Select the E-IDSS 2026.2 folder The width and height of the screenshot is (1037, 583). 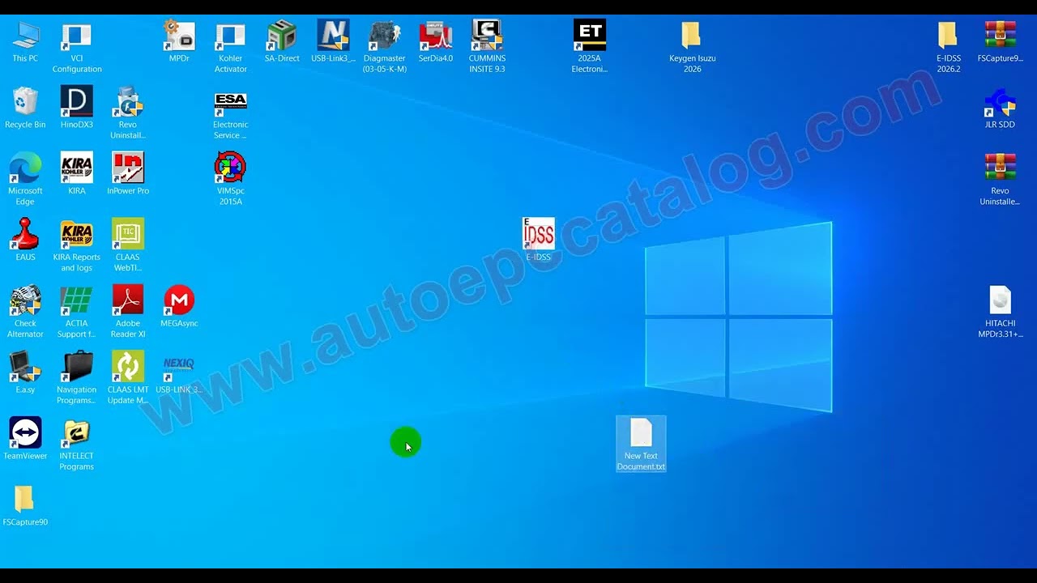[949, 47]
